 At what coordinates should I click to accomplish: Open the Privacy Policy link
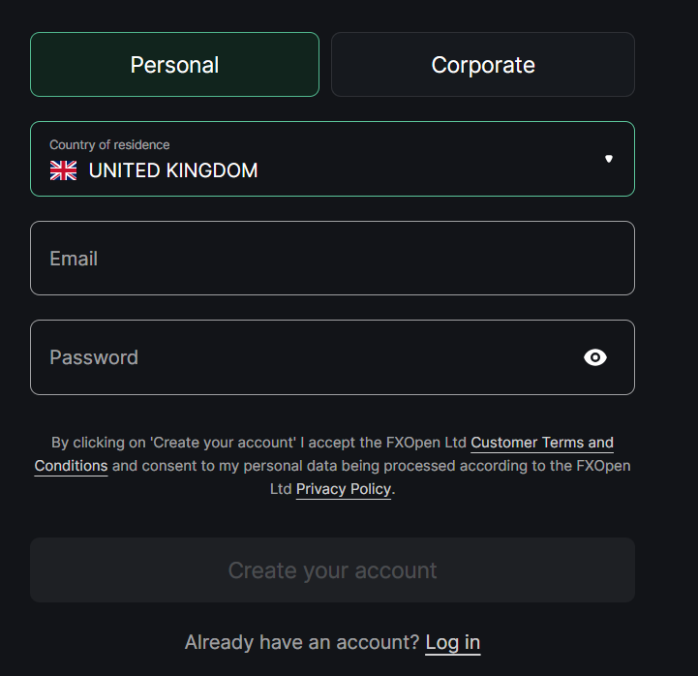pos(344,489)
